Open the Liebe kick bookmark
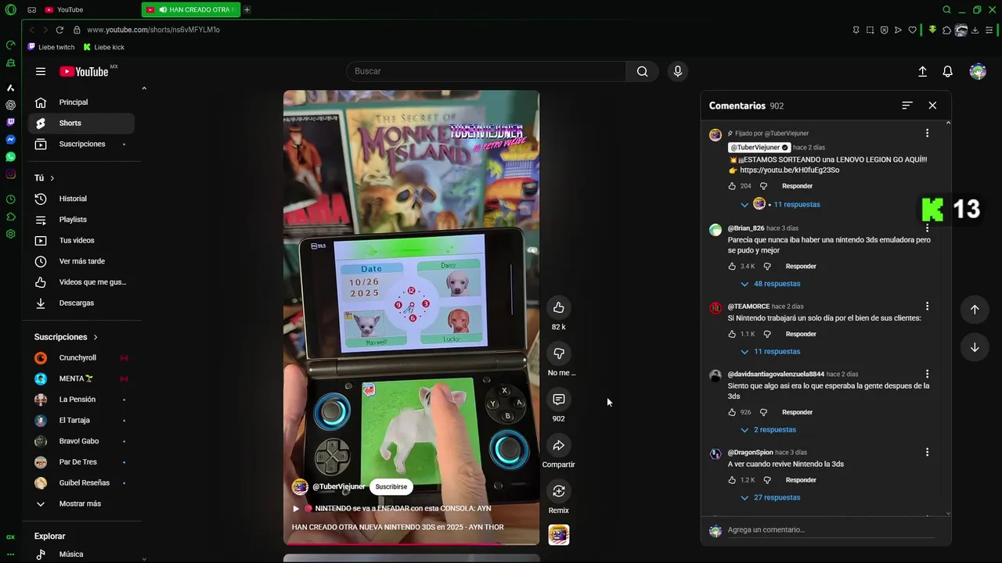1002x563 pixels. 104,47
